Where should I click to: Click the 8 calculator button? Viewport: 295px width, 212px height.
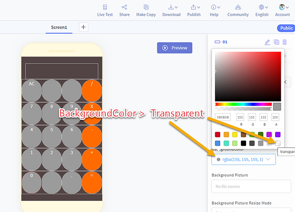pyautogui.click(x=52, y=113)
